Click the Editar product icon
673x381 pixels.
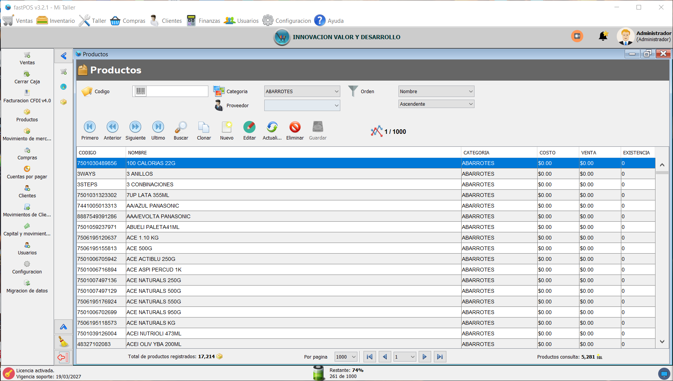pyautogui.click(x=249, y=127)
